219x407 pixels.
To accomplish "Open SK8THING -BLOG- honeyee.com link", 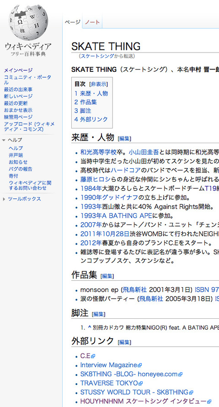I will click(x=129, y=374).
